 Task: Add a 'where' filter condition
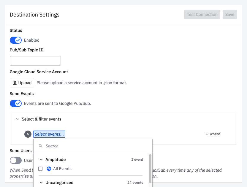pos(213,134)
